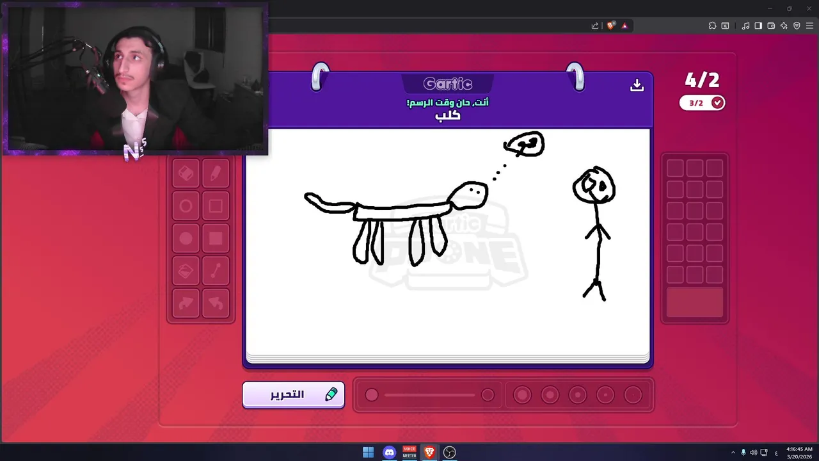Open the browser extensions puzzle icon
Screen dimensions: 819x461
coord(712,26)
